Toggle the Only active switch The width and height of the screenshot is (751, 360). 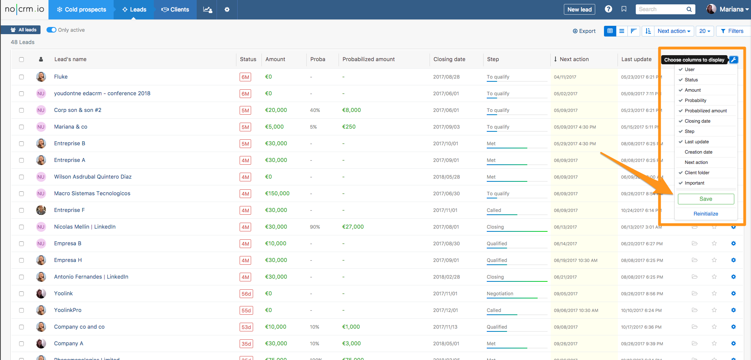point(51,30)
